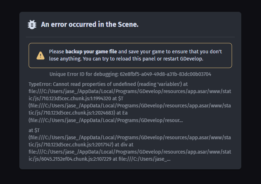Click the standalone "at $T" line
Viewport: 261px width, 184px height.
point(34,130)
